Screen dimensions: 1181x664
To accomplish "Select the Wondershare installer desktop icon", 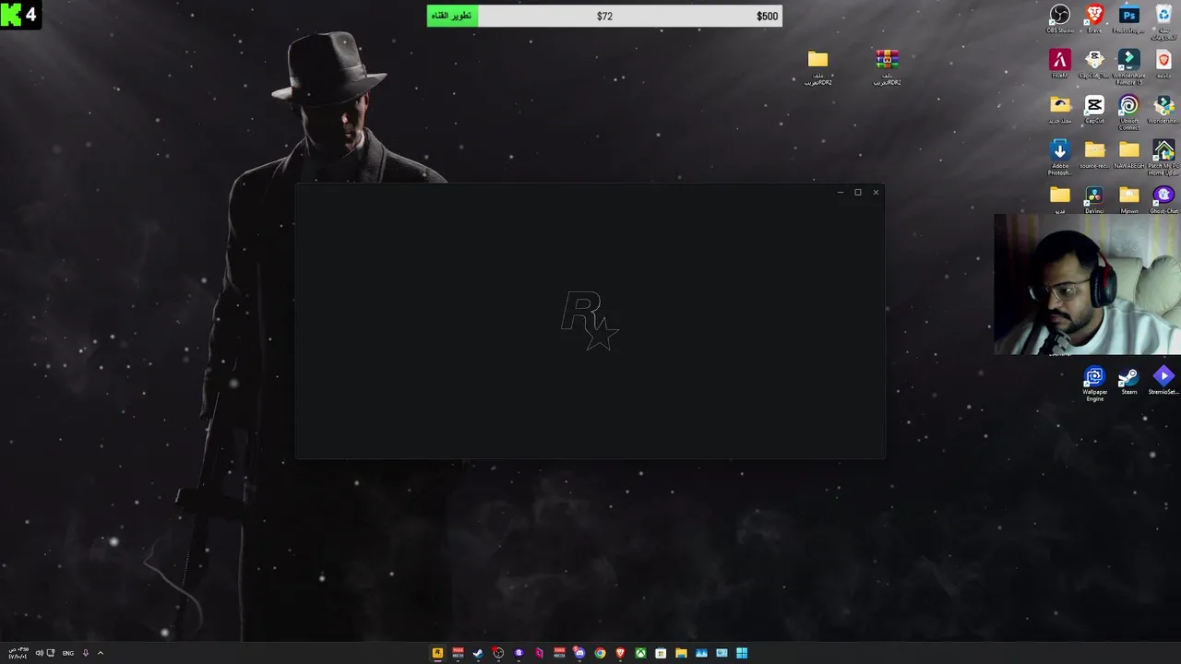I will [x=1163, y=109].
